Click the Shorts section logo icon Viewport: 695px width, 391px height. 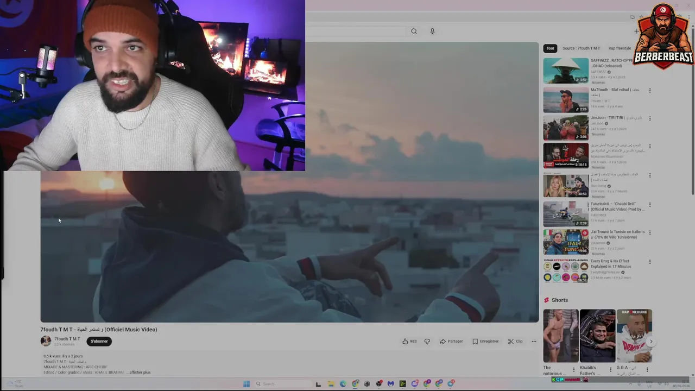547,300
